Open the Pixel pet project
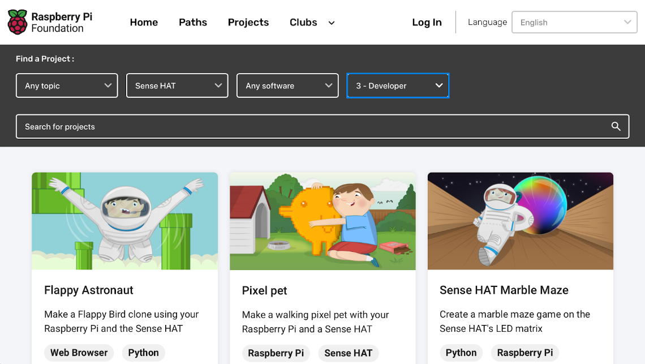 [264, 290]
